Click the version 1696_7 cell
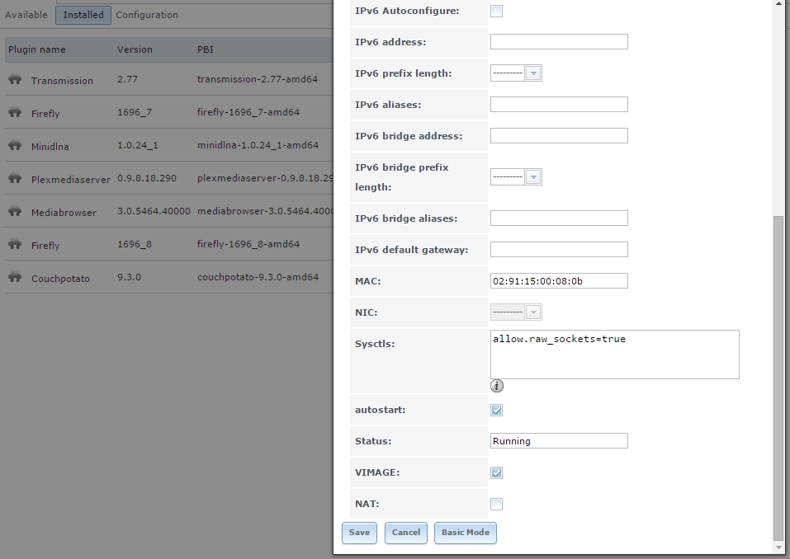This screenshot has height=559, width=790. coord(134,111)
